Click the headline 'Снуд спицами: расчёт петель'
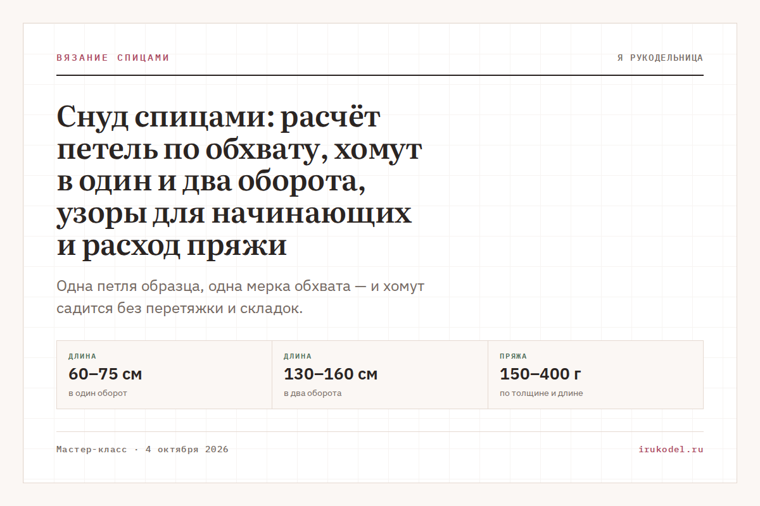760x506 pixels. [x=240, y=182]
